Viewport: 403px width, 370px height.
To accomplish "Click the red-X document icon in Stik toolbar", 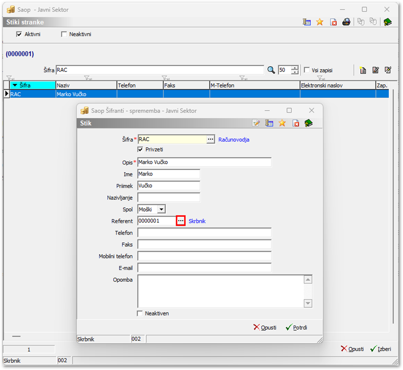I will pyautogui.click(x=296, y=123).
